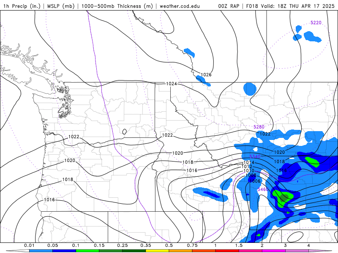The width and height of the screenshot is (338, 253).
Task: Click the '1h Precip (in.)' title text
Action: [22, 6]
